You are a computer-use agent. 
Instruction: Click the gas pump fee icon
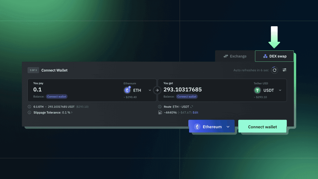160,112
